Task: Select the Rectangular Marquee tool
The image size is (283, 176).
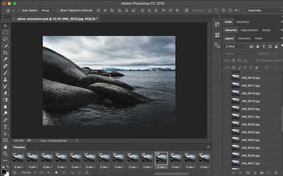Action: (x=5, y=32)
